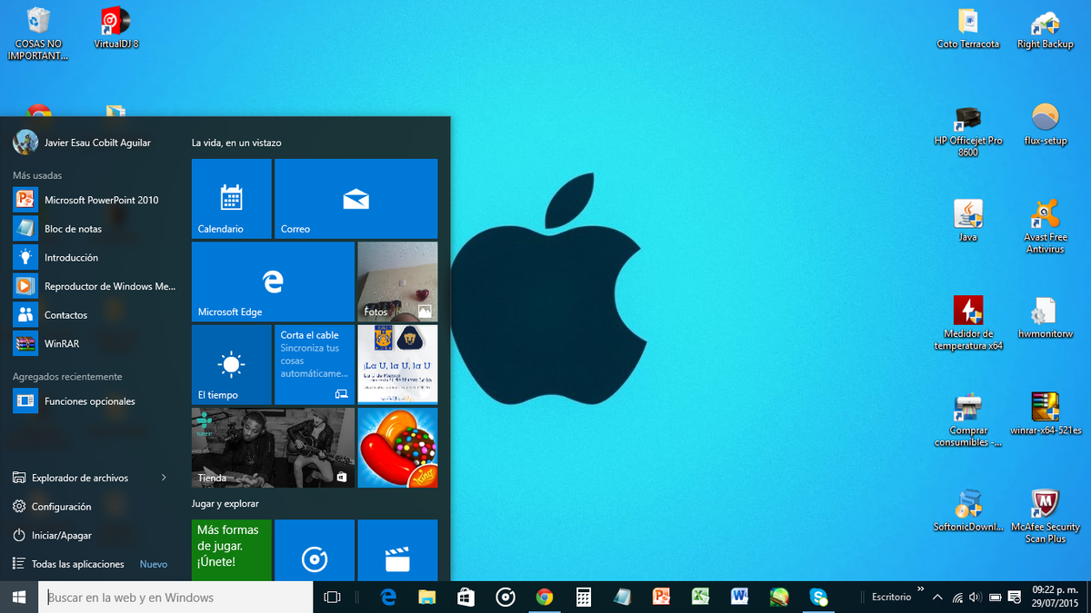Screen dimensions: 1091x613
Task: Open the notification center tray icon
Action: coord(1014,598)
